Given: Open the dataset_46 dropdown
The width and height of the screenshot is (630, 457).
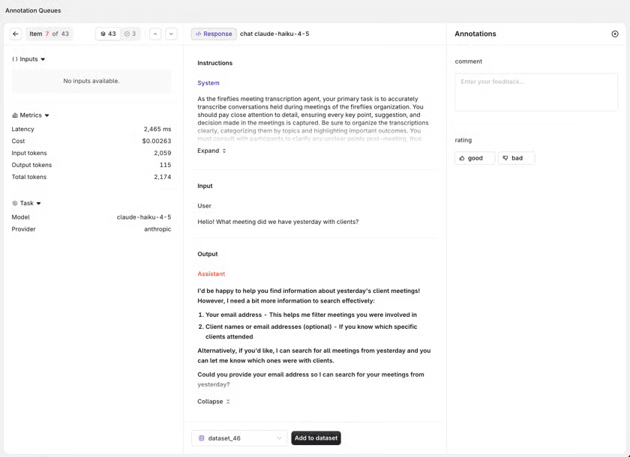Looking at the screenshot, I should coord(240,438).
